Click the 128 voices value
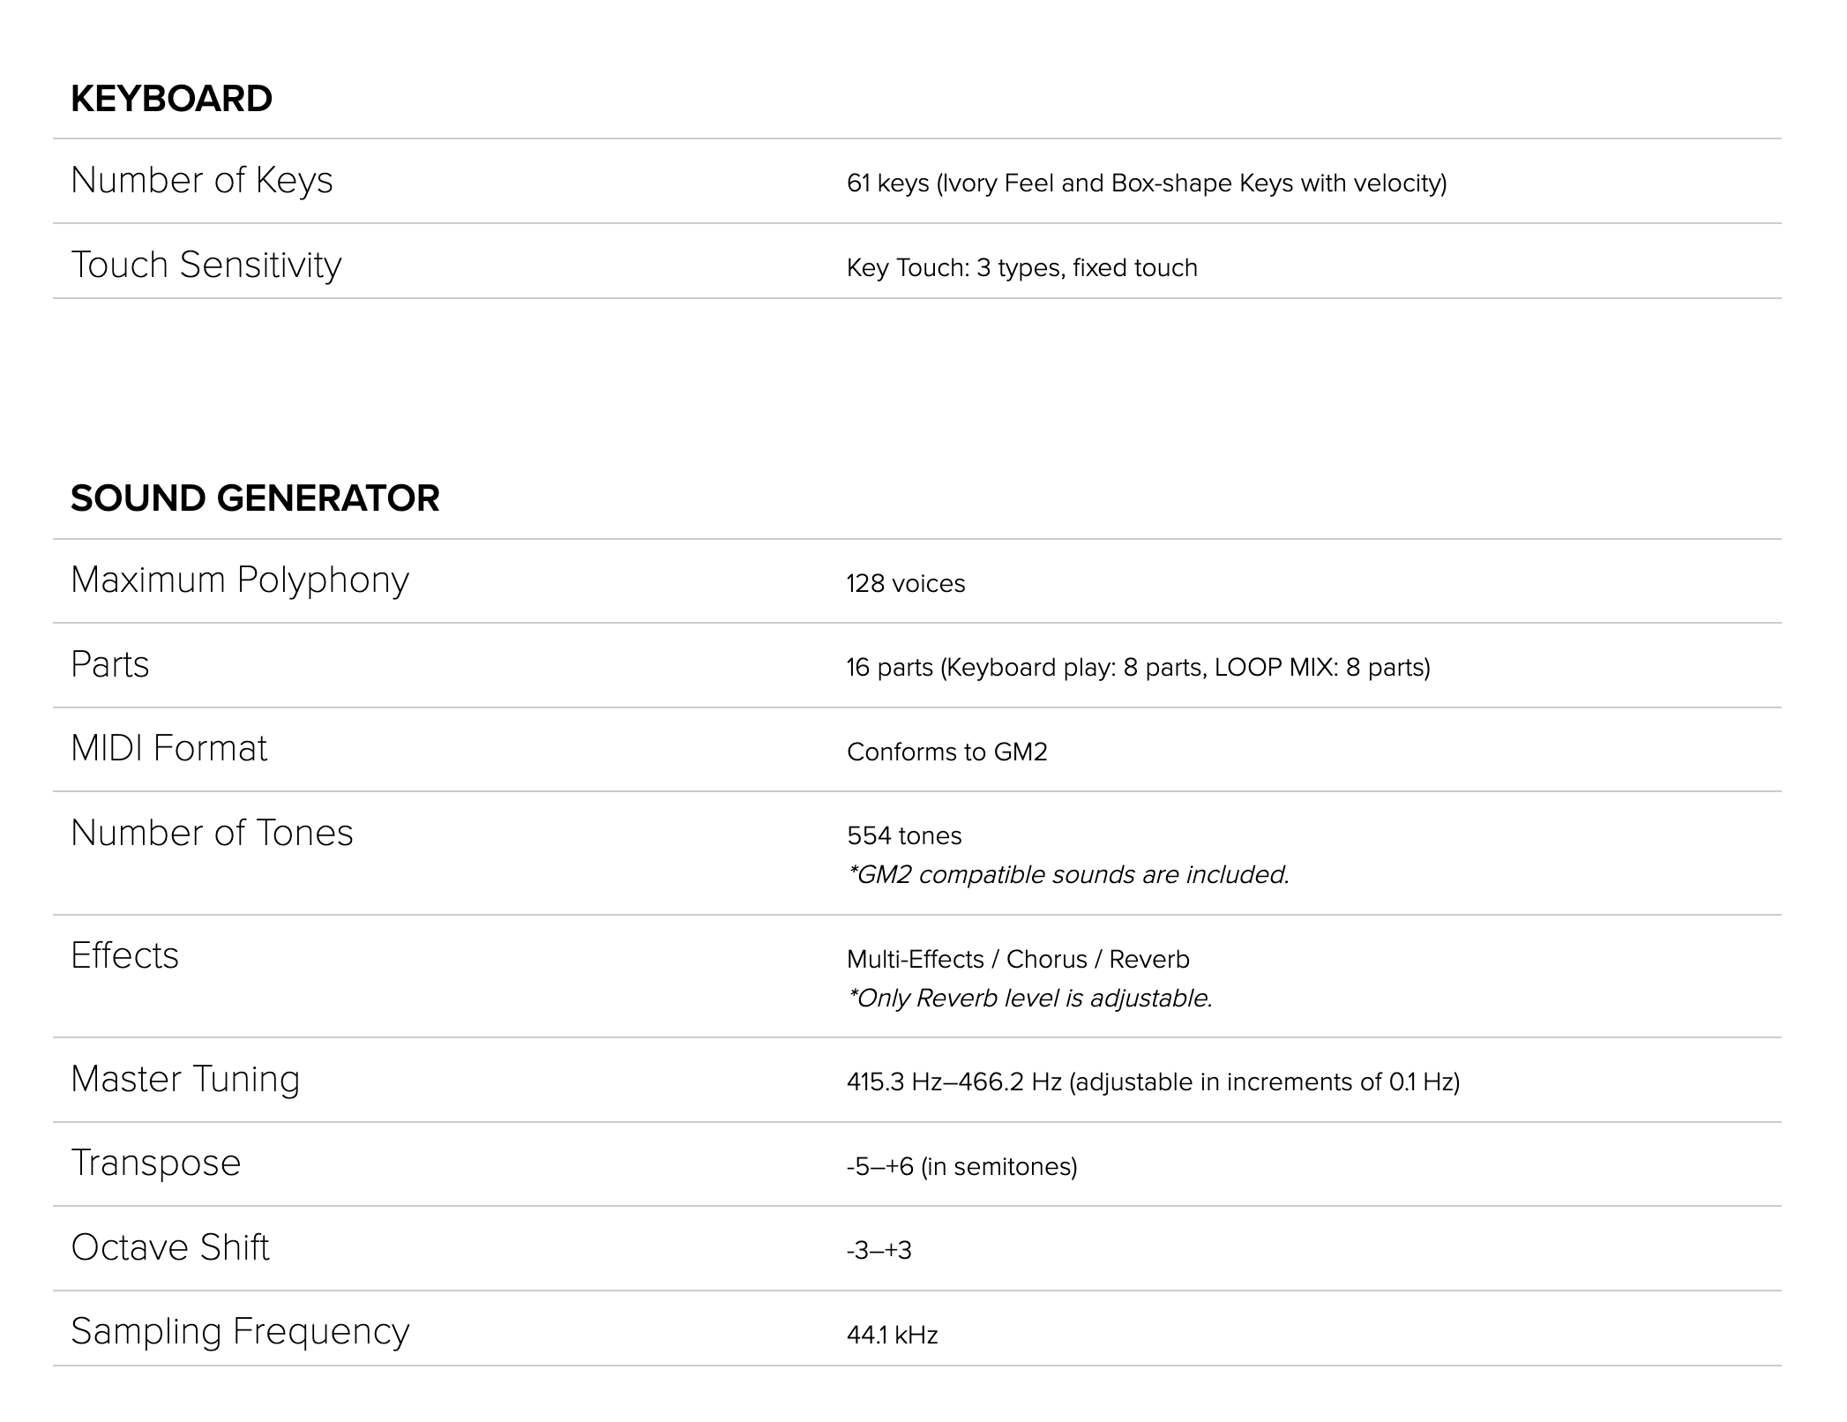The image size is (1847, 1422). point(906,583)
